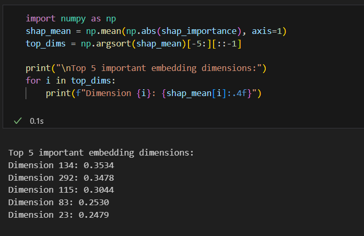The image size is (364, 236).
Task: Place cursor on the import numpy line
Action: coord(71,18)
